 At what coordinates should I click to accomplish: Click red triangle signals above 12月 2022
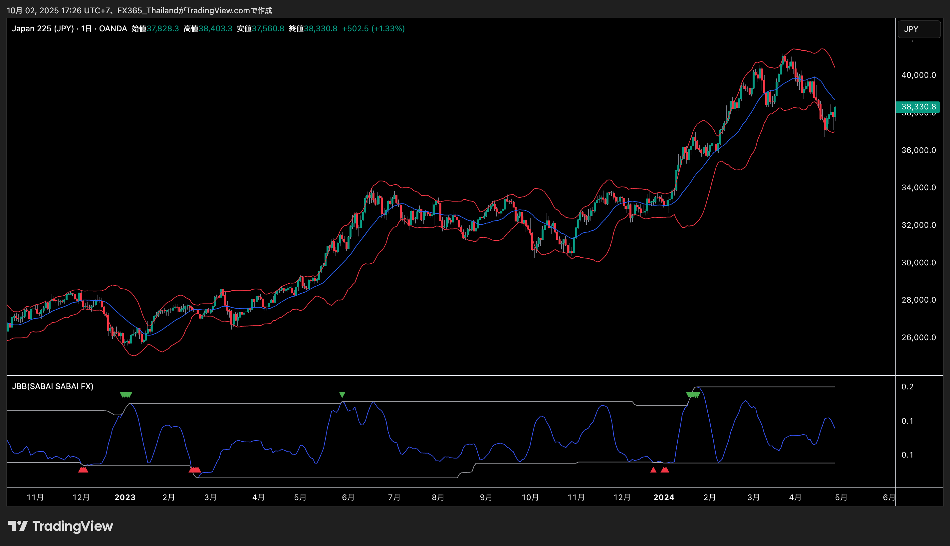(83, 470)
